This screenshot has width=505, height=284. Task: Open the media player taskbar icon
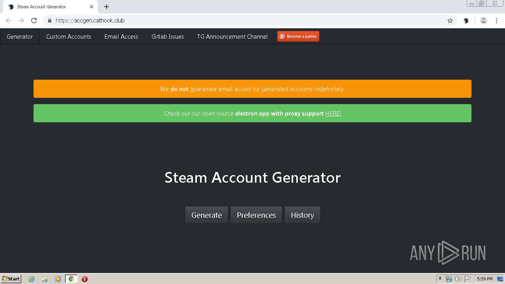click(58, 279)
